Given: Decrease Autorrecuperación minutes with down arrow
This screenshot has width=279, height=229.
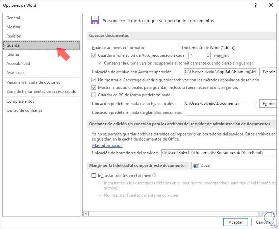Looking at the screenshot, I should click(x=208, y=57).
